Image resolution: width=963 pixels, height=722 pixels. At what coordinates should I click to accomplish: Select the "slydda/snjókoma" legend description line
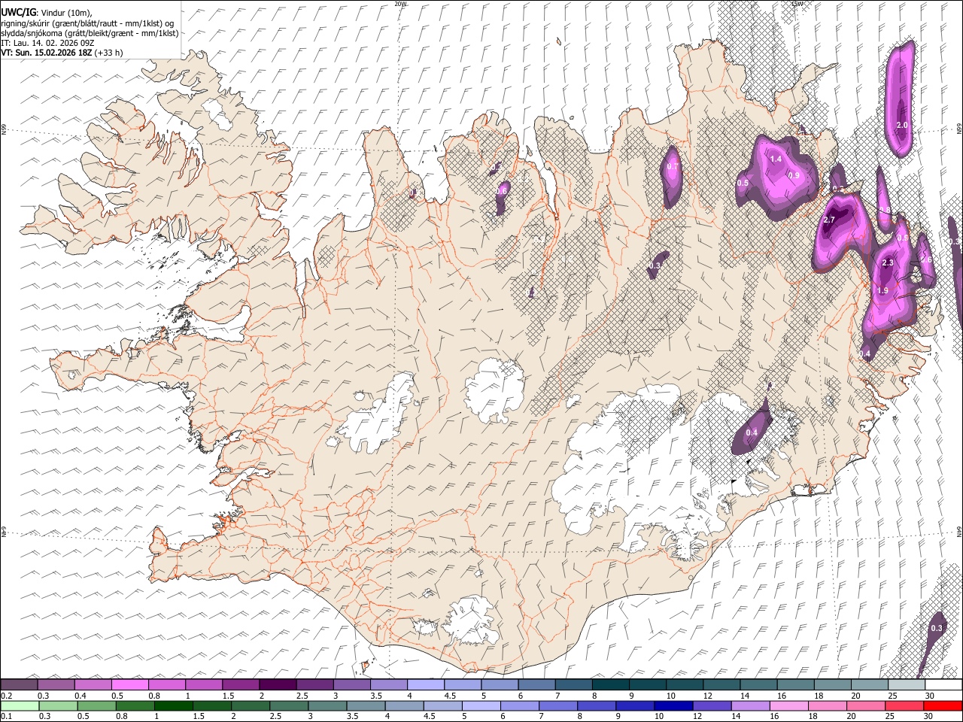point(90,33)
